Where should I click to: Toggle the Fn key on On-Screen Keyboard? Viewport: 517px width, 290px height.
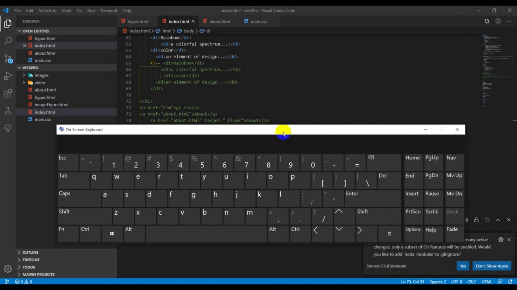tap(68, 234)
